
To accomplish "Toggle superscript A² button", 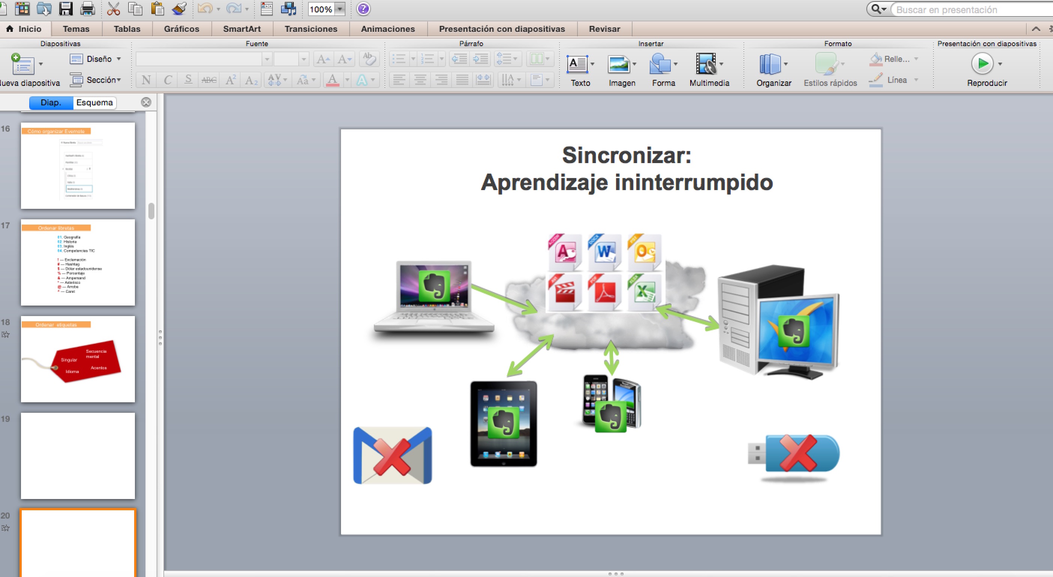I will [x=230, y=80].
